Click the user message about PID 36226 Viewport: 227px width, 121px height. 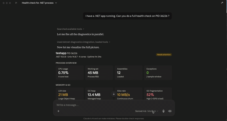click(127, 16)
